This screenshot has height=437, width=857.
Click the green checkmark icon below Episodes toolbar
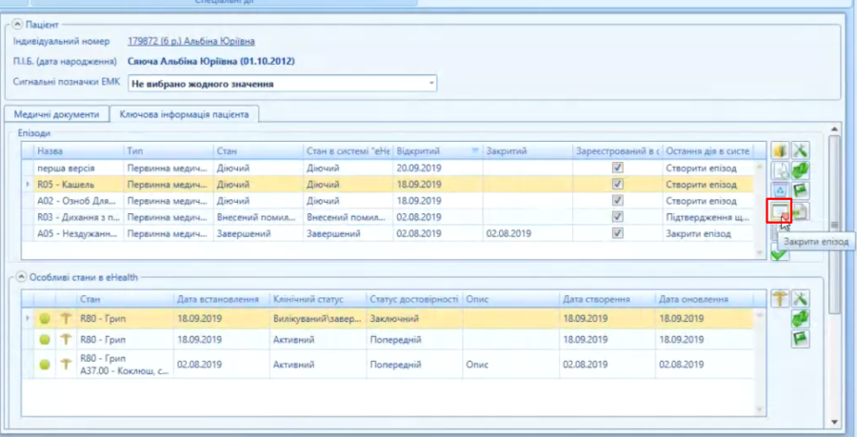pos(780,253)
